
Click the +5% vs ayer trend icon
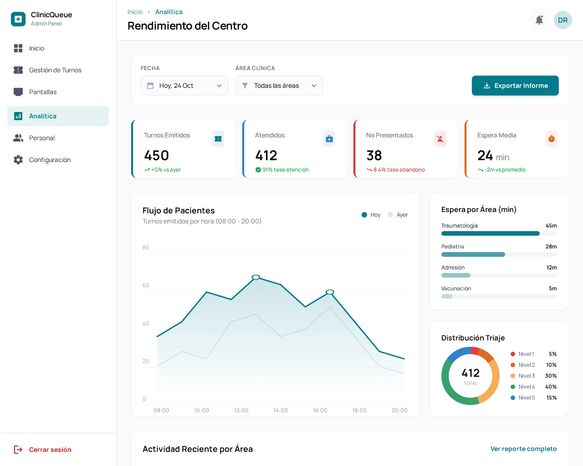click(x=147, y=170)
